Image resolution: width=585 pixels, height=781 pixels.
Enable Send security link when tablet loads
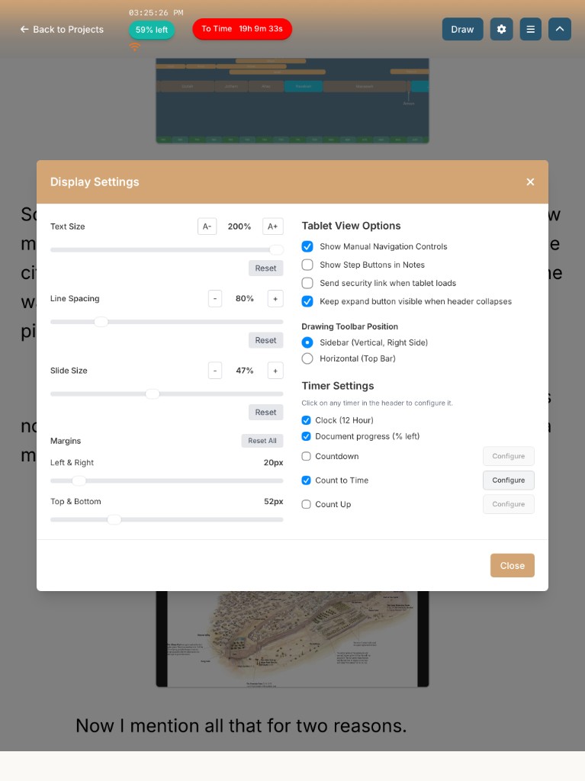307,283
